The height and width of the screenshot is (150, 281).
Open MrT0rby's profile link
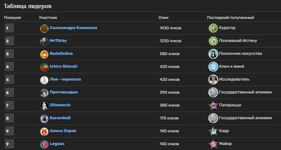58,41
